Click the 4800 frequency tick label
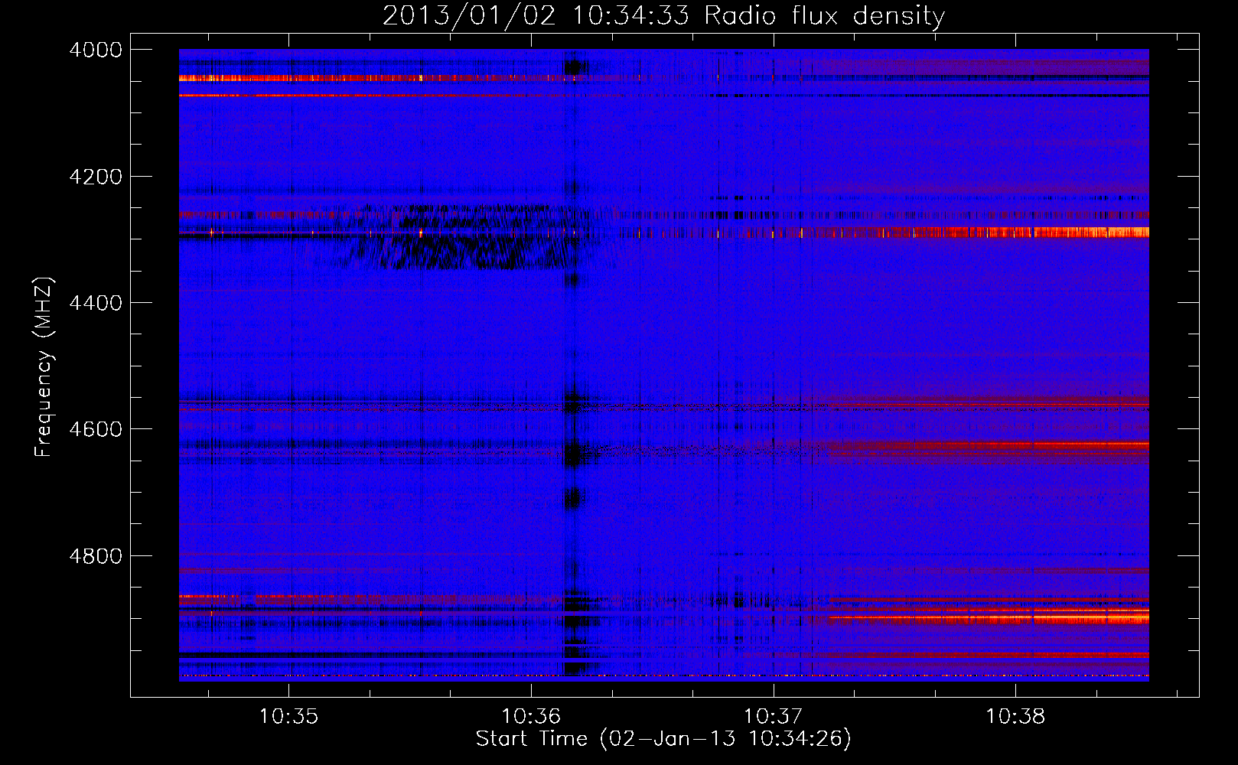The image size is (1238, 765). click(x=96, y=555)
